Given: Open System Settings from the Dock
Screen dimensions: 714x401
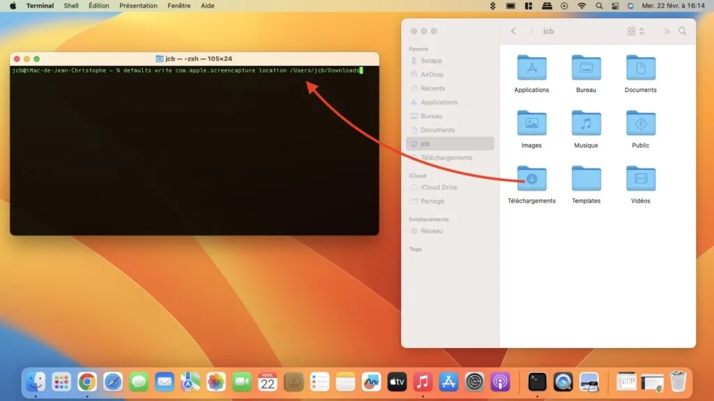Looking at the screenshot, I should pyautogui.click(x=473, y=382).
